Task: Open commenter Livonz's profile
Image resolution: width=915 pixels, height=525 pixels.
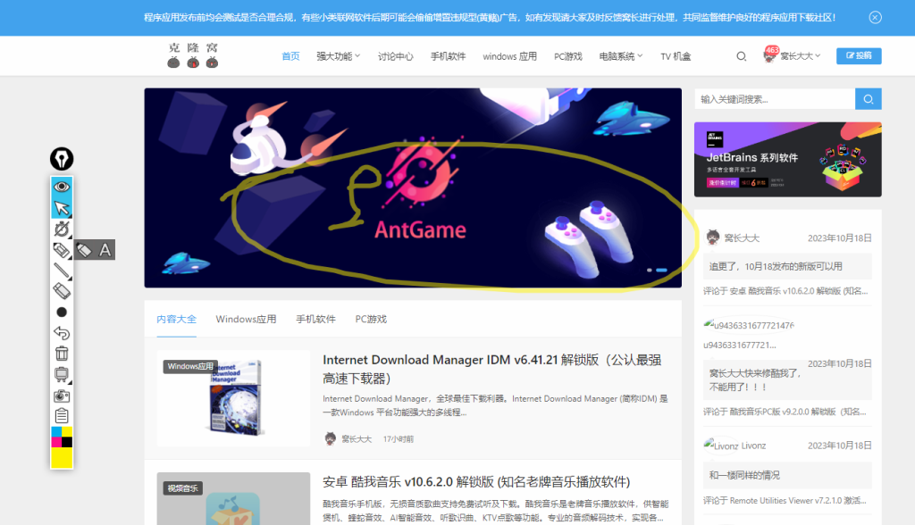Action: [x=753, y=446]
